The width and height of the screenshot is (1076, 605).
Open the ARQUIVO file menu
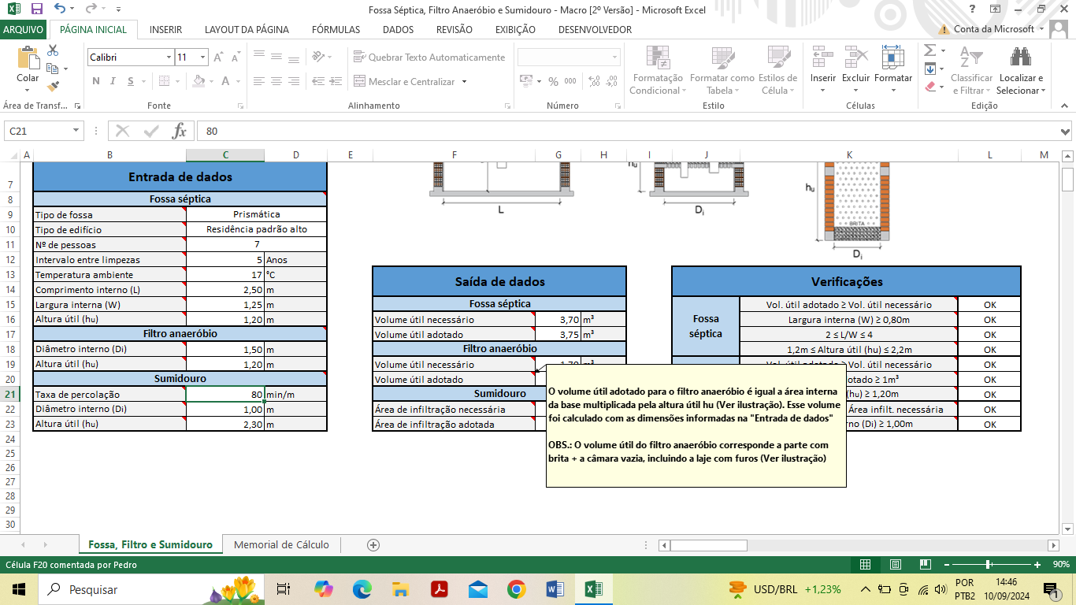tap(24, 30)
